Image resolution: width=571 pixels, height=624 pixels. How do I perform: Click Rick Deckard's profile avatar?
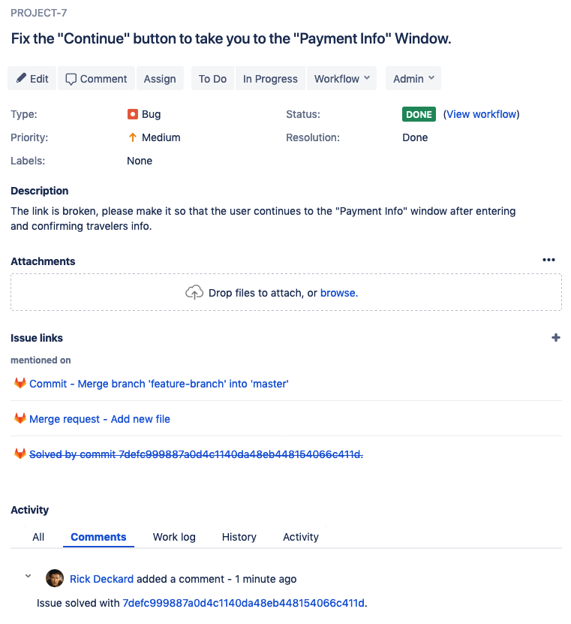(x=55, y=578)
